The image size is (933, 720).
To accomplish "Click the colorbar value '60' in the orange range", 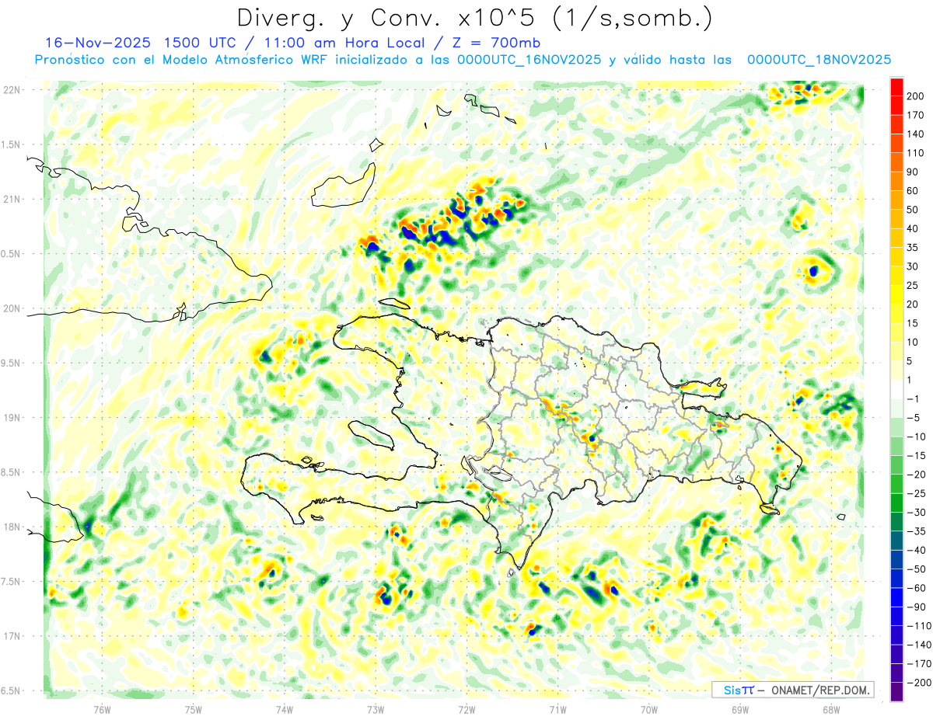I will coord(913,190).
